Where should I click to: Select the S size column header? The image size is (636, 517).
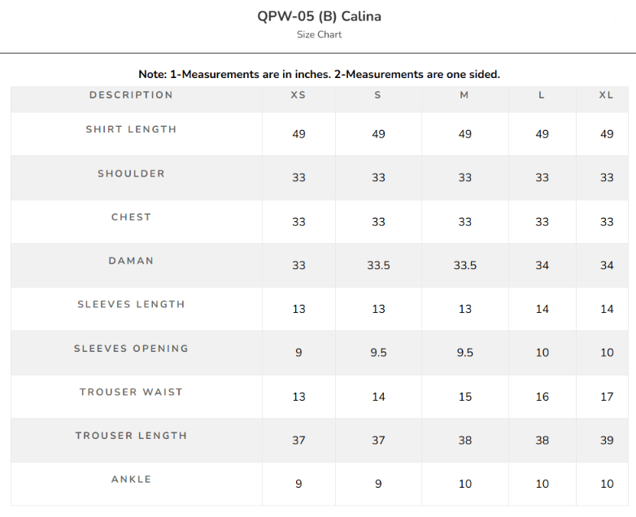(x=377, y=95)
